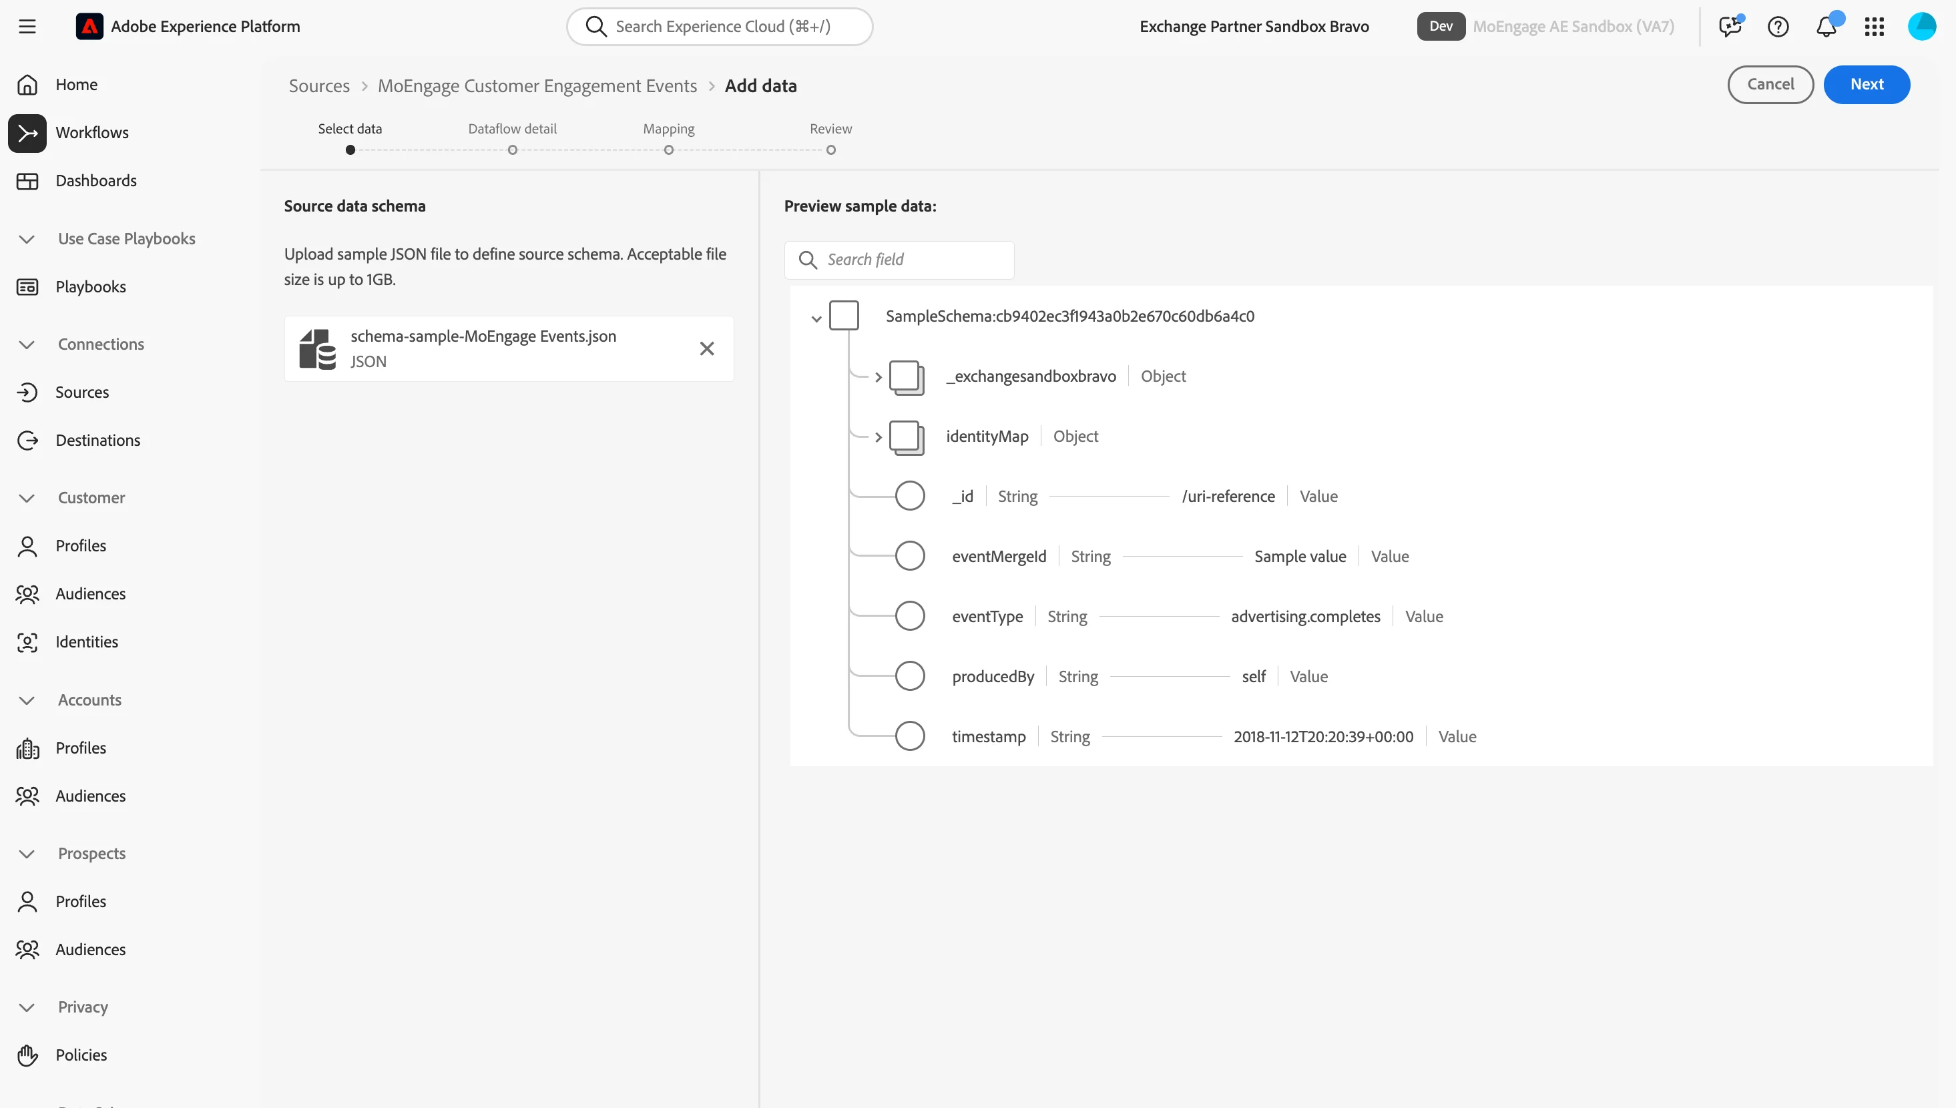Image resolution: width=1956 pixels, height=1108 pixels.
Task: Open the notifications bell
Action: [1826, 27]
